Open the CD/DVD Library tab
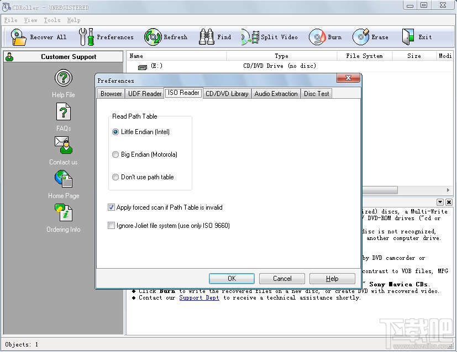This screenshot has height=352, width=457. [x=227, y=94]
